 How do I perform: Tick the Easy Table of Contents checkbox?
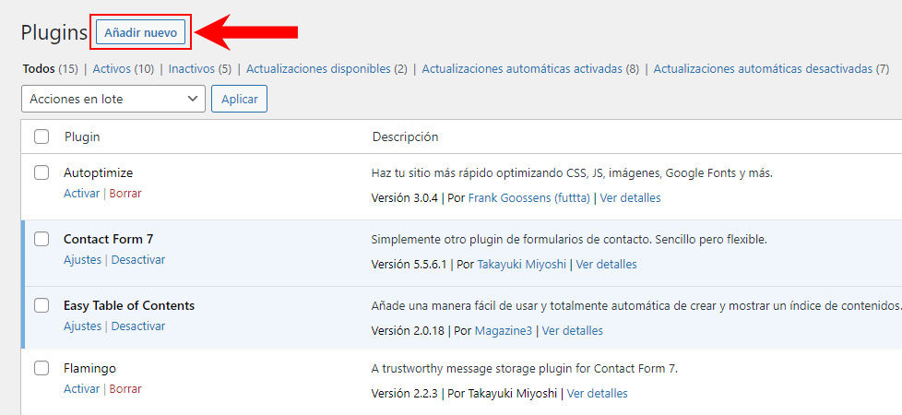42,305
